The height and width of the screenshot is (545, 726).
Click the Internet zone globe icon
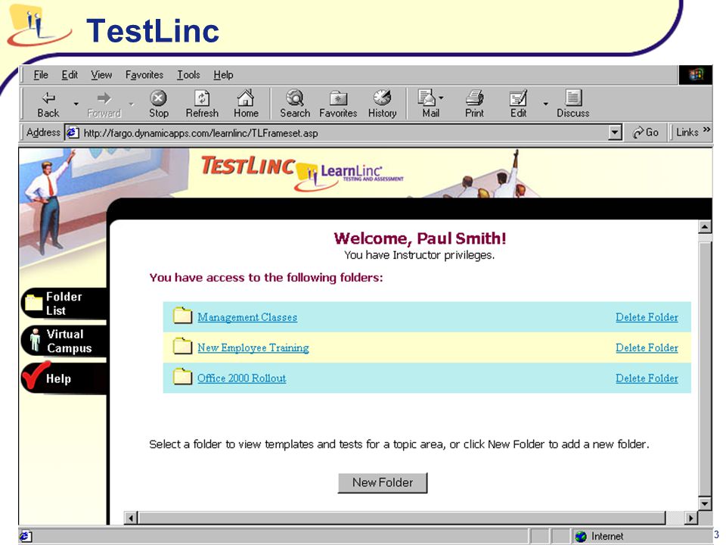(581, 536)
